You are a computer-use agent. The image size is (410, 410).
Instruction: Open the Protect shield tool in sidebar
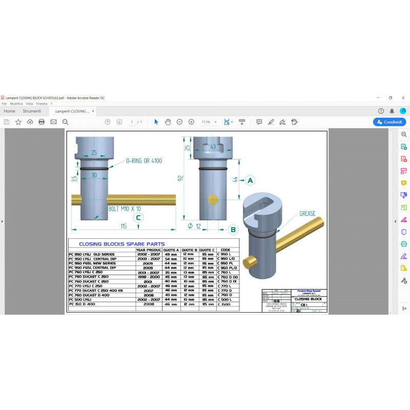click(404, 232)
